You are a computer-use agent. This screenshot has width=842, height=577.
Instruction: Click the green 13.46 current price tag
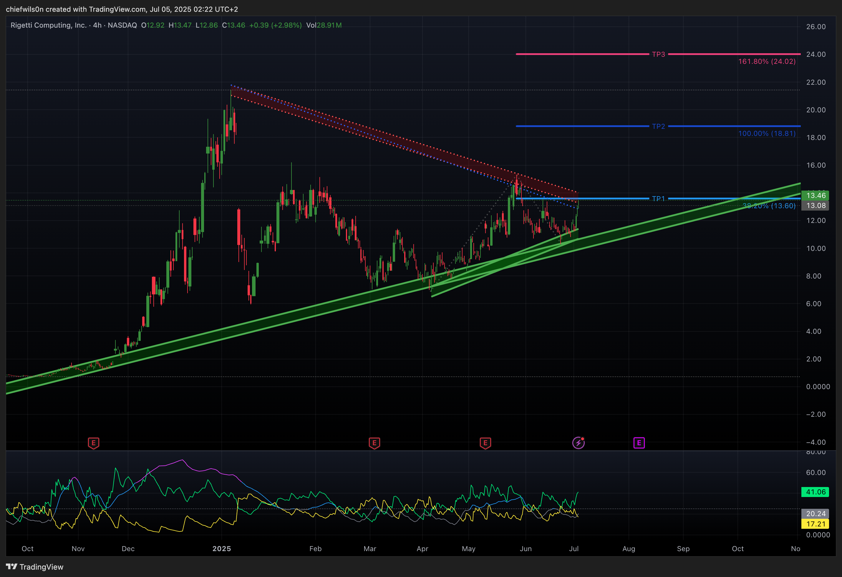click(x=815, y=196)
